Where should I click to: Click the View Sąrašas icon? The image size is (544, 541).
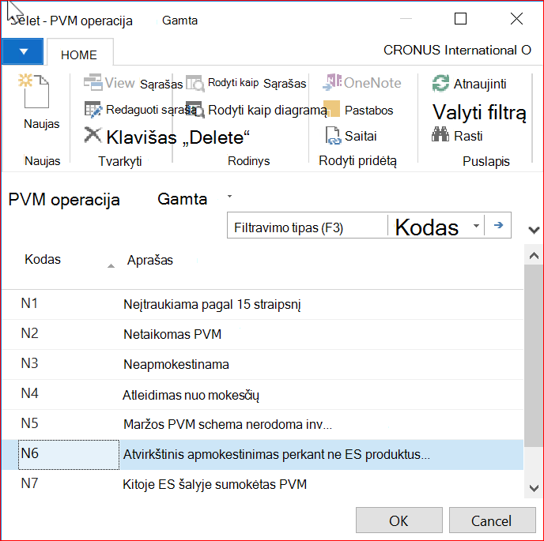coord(93,82)
